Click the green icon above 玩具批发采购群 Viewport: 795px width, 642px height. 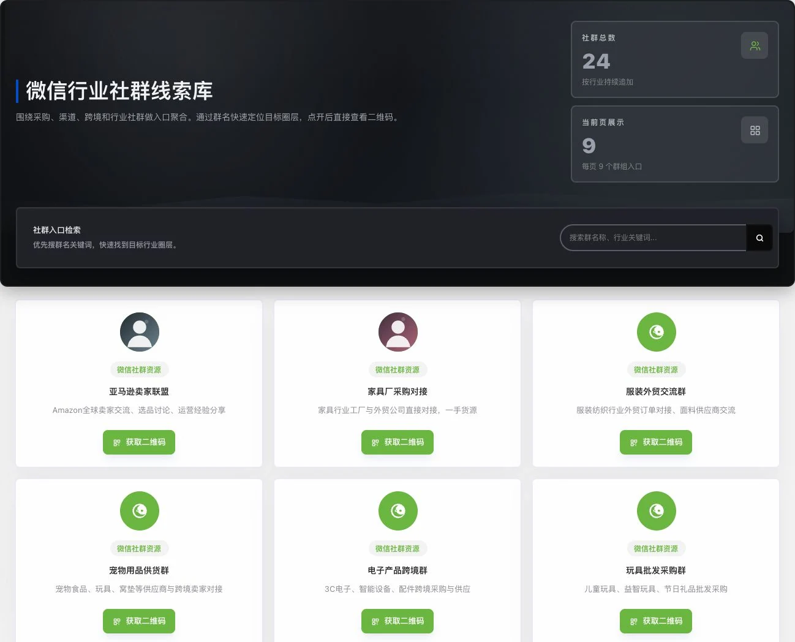657,511
